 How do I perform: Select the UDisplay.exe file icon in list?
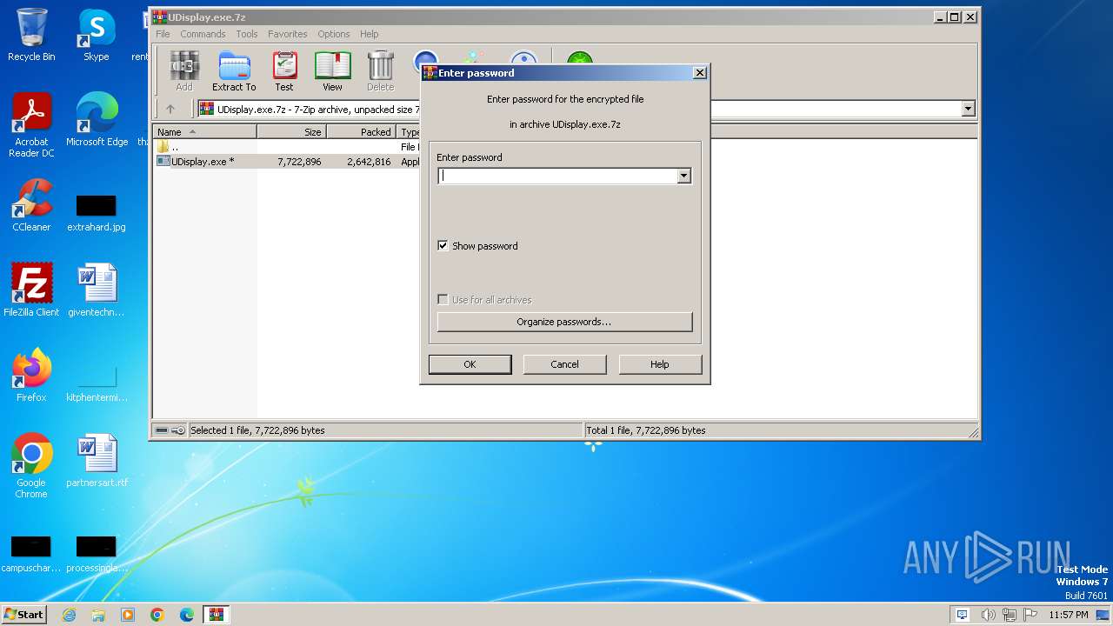163,162
